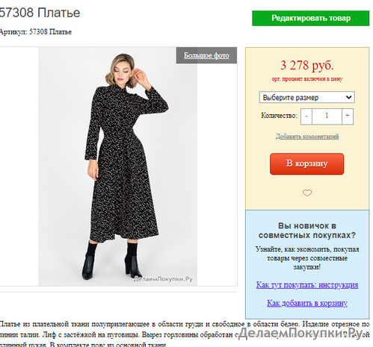Viewport: 373px width, 347px height.
Task: Click the 'Артикул: 57308 Платье' text
Action: tap(36, 32)
